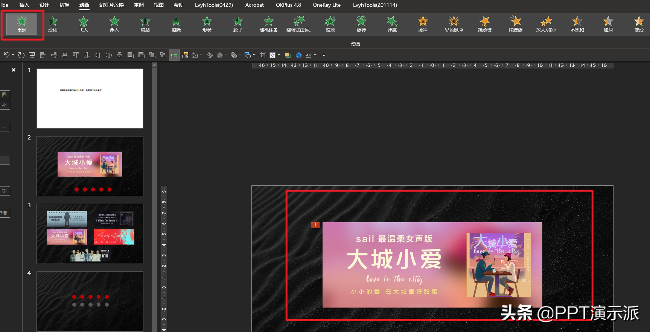
Task: Choose the 随机线条 random bars animation
Action: point(269,24)
